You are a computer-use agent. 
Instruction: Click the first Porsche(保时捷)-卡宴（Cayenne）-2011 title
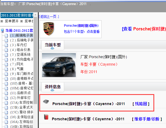(x=88, y=104)
